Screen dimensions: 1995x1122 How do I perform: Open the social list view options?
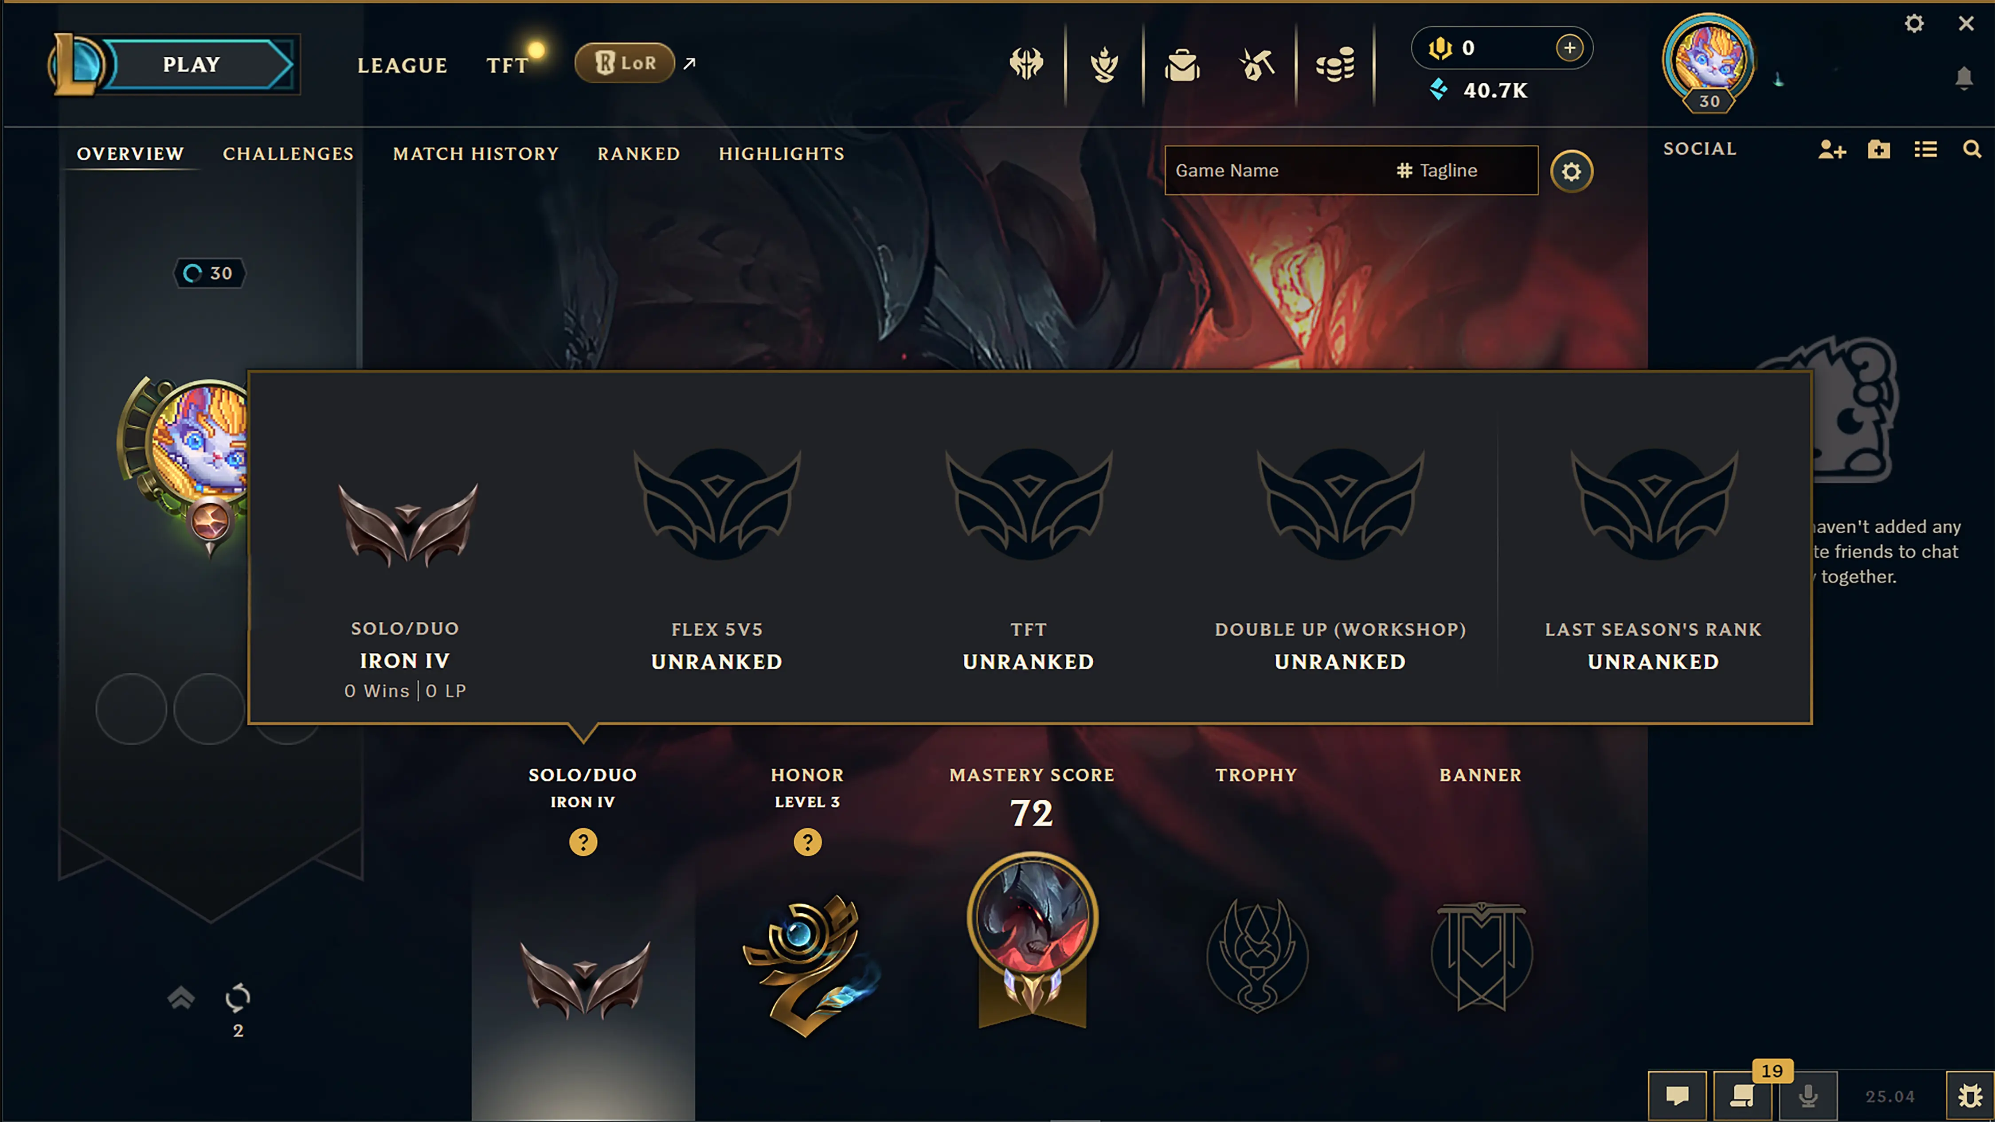point(1926,149)
